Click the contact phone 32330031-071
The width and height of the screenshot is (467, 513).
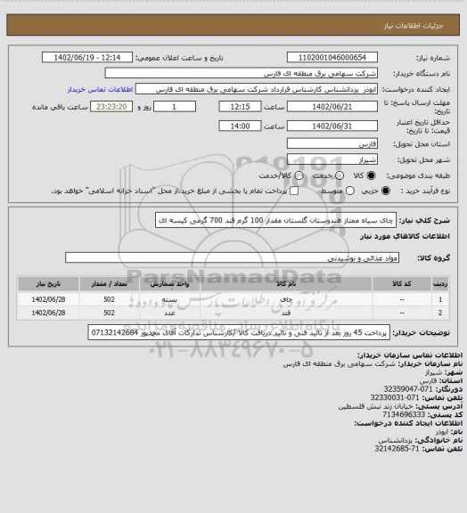click(x=395, y=398)
